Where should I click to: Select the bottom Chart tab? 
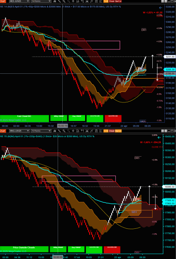(3, 131)
